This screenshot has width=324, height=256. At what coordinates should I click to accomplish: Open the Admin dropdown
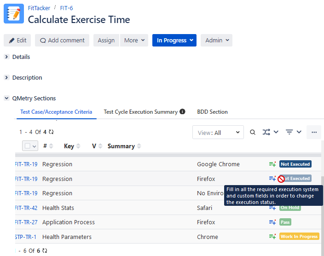click(216, 41)
